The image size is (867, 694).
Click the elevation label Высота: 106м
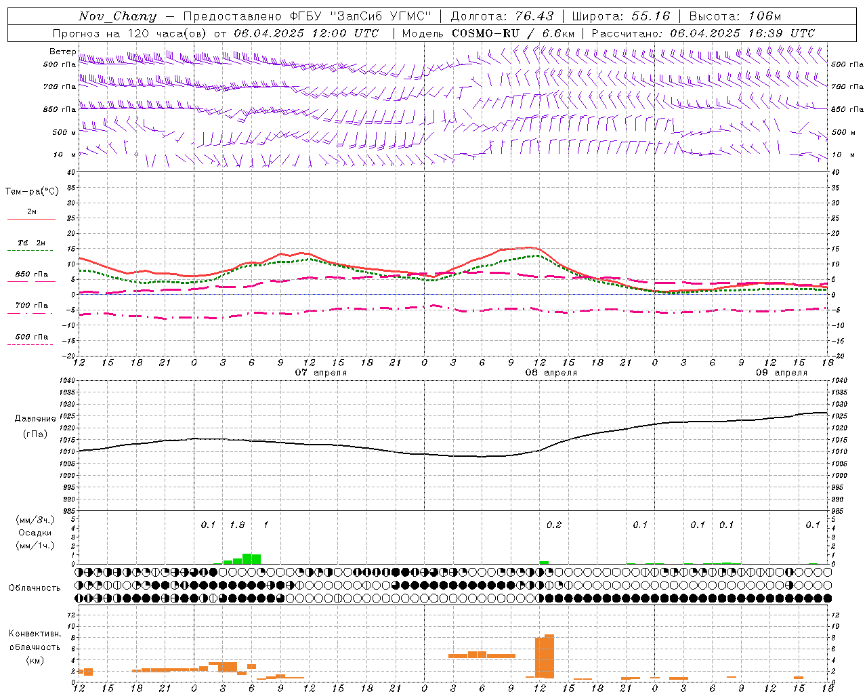tap(735, 16)
